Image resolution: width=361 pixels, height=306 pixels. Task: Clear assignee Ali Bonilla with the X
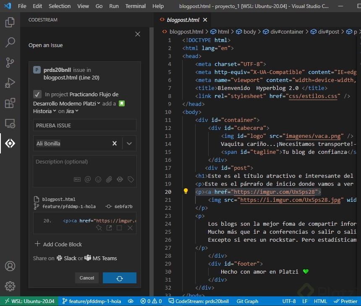(x=114, y=143)
